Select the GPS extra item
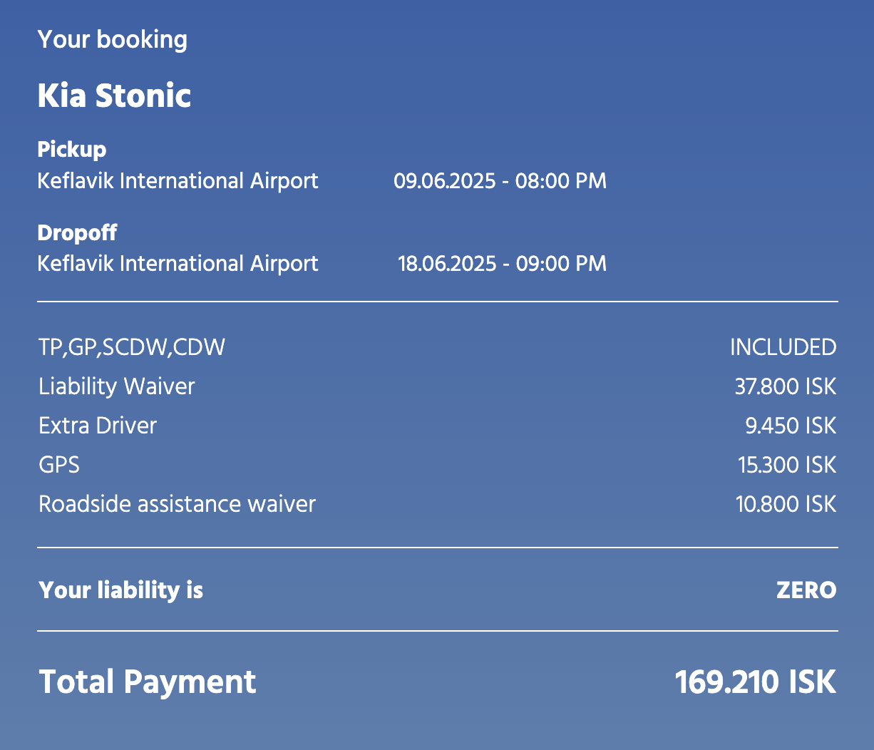This screenshot has width=874, height=750. coord(59,466)
